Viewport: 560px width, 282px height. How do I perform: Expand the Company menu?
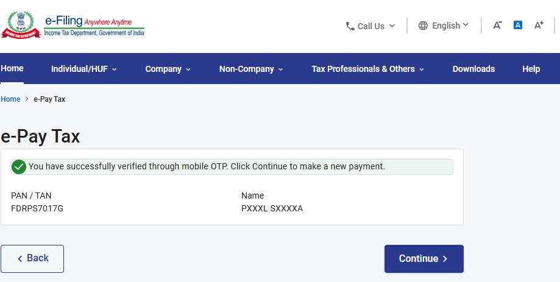click(x=168, y=69)
